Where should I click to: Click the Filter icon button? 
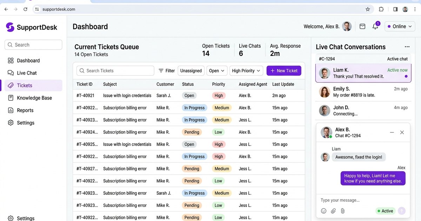point(167,71)
